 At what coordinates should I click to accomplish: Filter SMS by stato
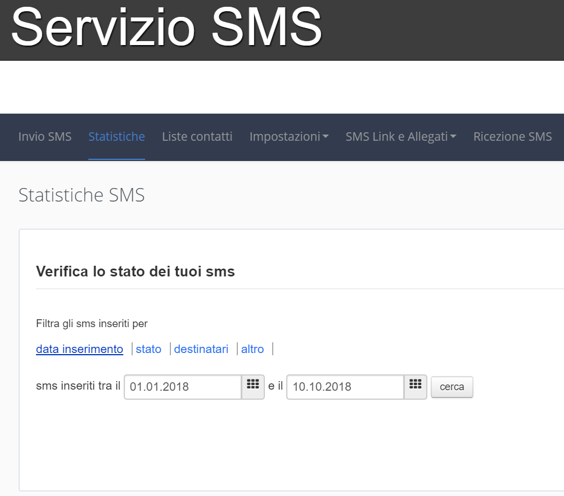click(148, 349)
